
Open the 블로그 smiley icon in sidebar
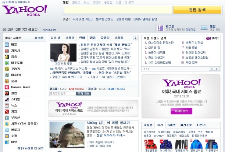coord(7,130)
